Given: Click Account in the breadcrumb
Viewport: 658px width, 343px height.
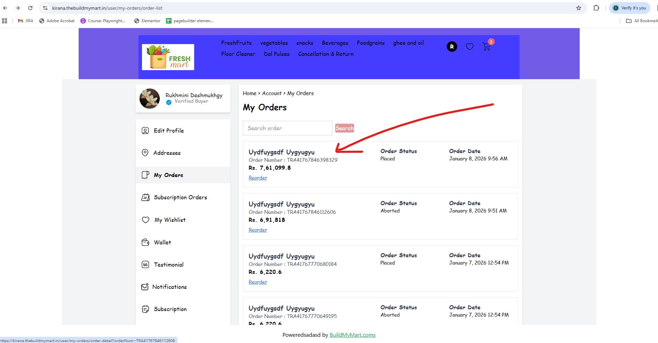Looking at the screenshot, I should 272,93.
